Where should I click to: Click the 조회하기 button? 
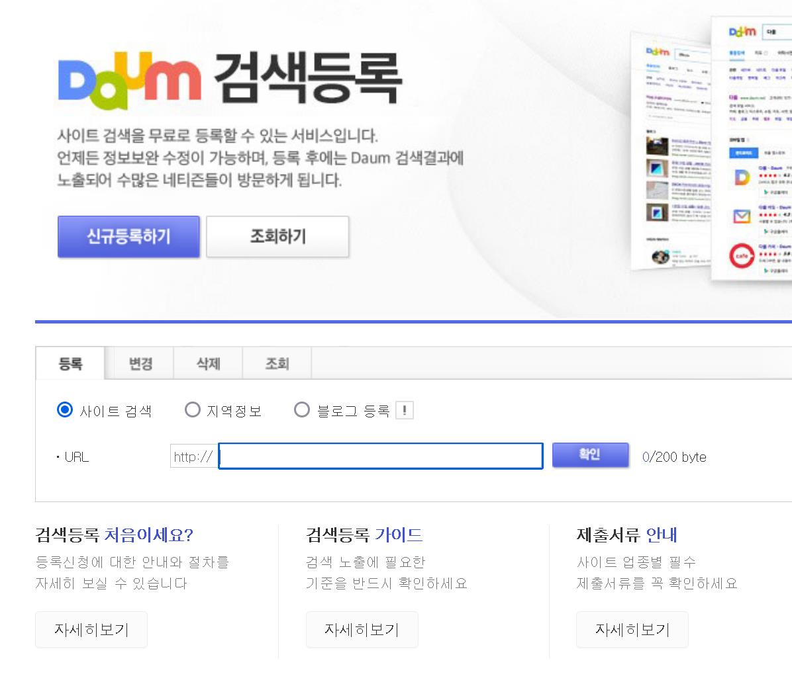[x=278, y=237]
